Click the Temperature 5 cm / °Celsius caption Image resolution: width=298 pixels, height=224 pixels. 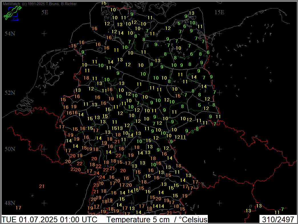click(x=157, y=220)
